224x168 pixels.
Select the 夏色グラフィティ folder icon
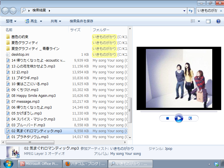8,43
